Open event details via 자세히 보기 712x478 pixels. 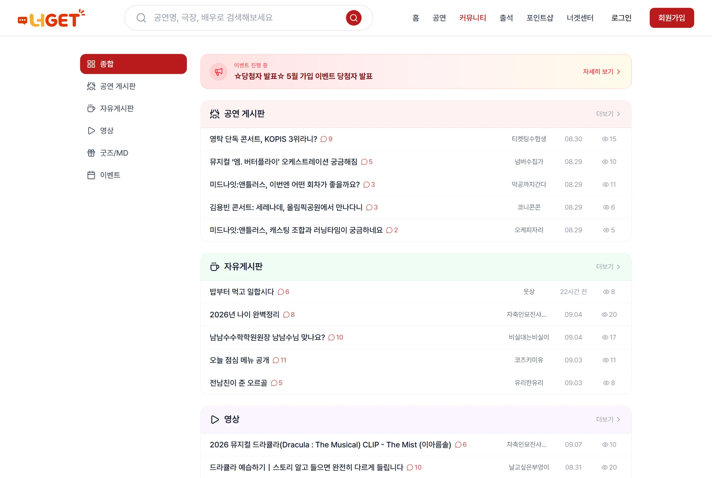click(x=601, y=72)
